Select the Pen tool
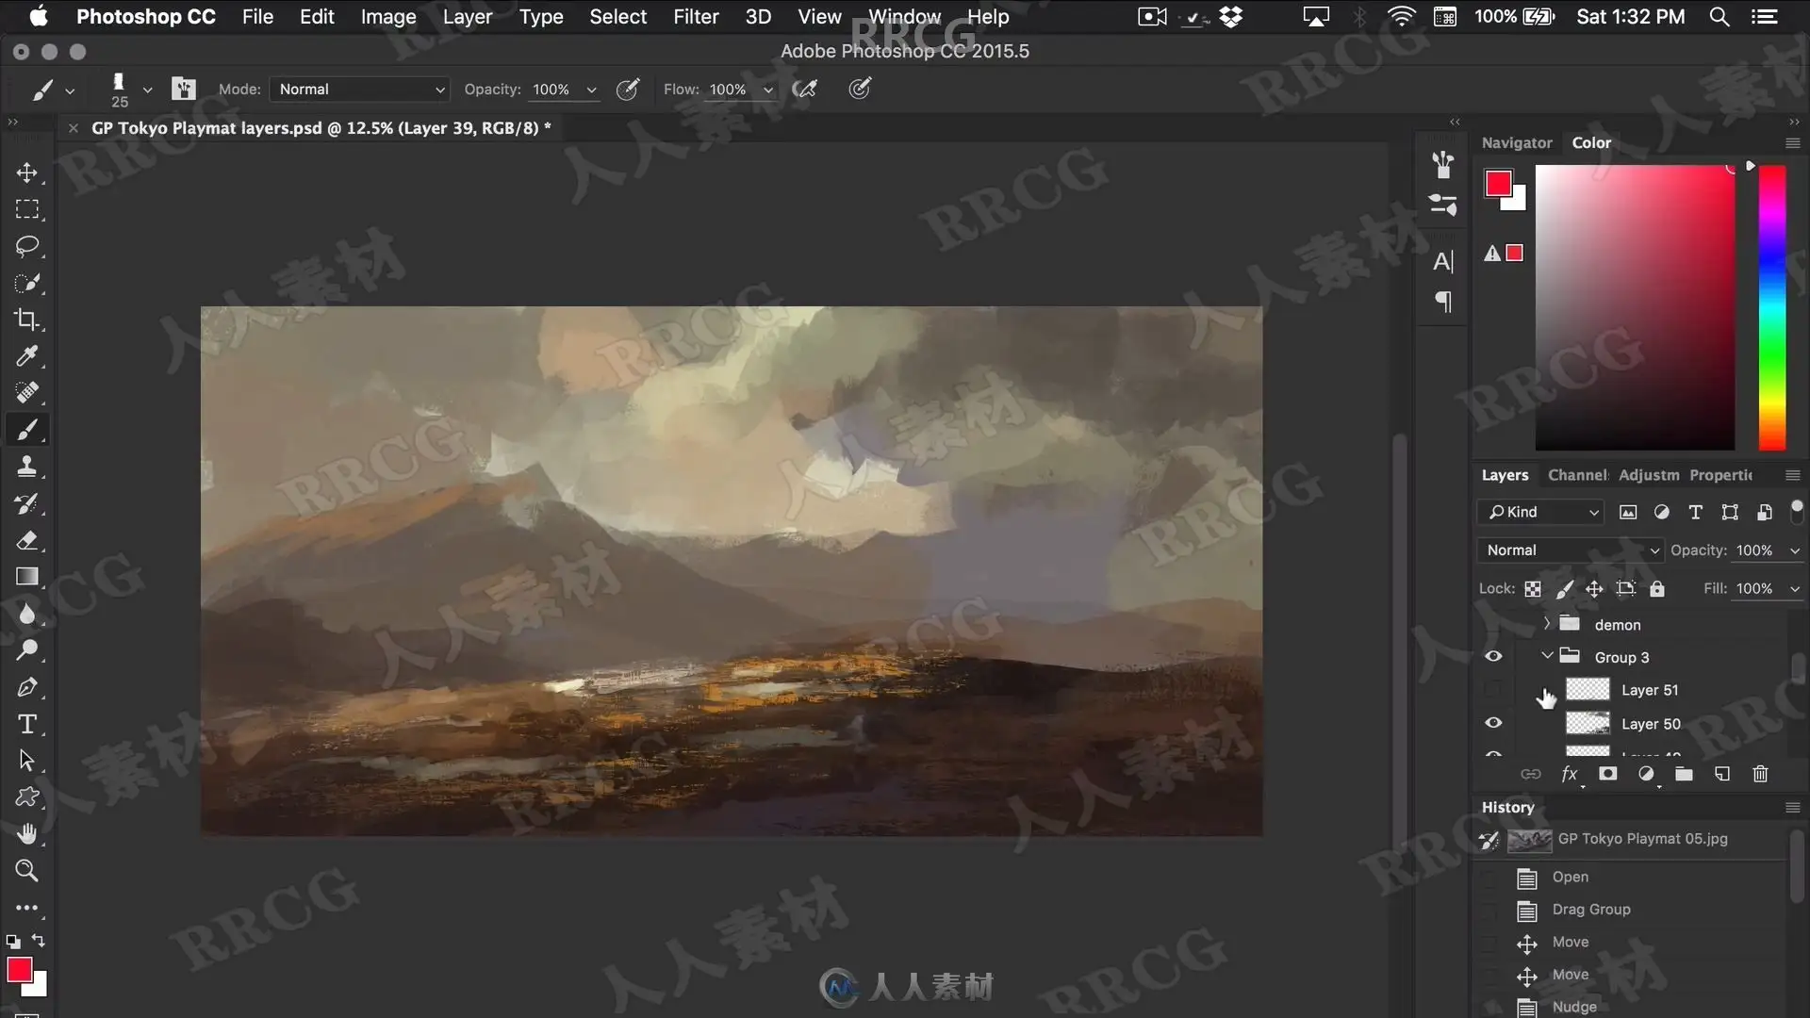This screenshot has height=1018, width=1810. point(26,687)
